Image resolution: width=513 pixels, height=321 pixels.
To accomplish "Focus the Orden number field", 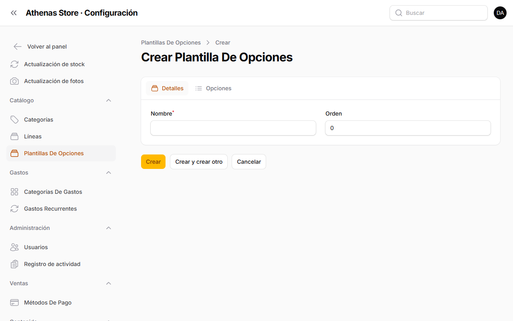I will tap(408, 128).
